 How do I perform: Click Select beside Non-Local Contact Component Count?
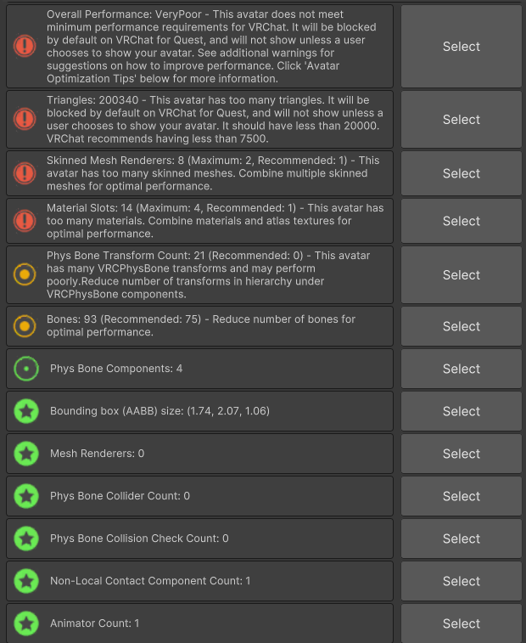(x=462, y=581)
